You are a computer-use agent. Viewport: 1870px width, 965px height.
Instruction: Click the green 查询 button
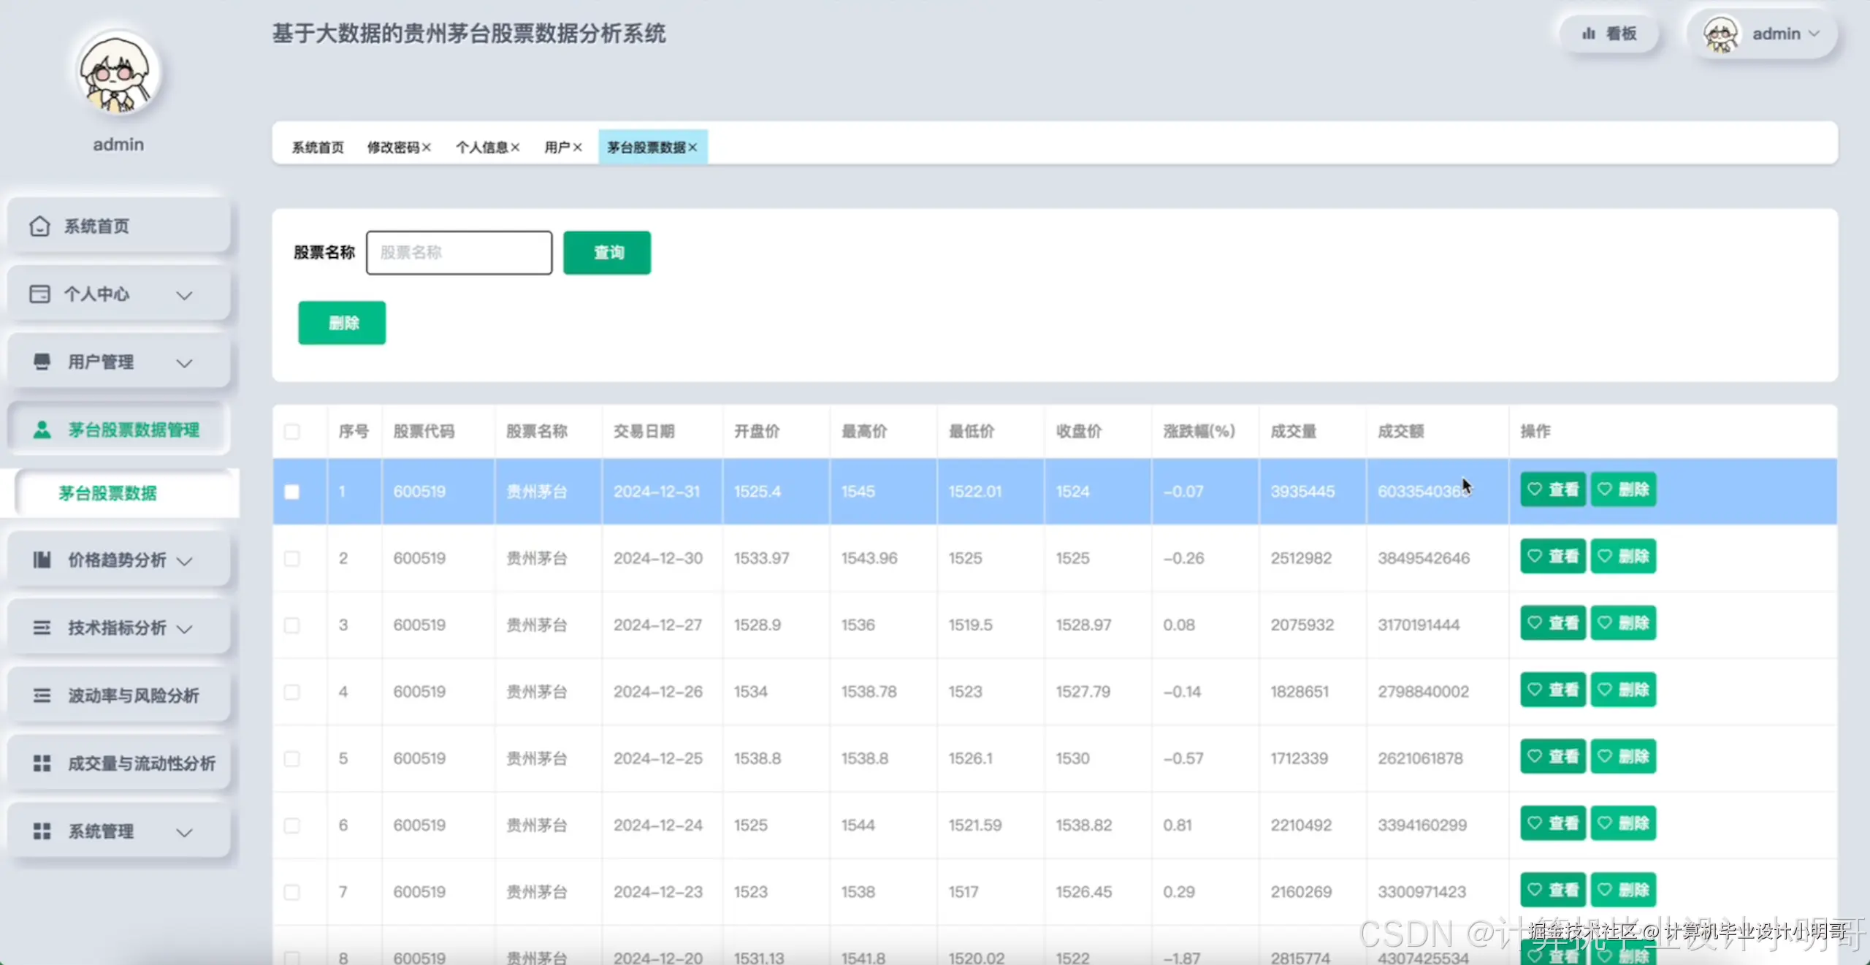606,253
